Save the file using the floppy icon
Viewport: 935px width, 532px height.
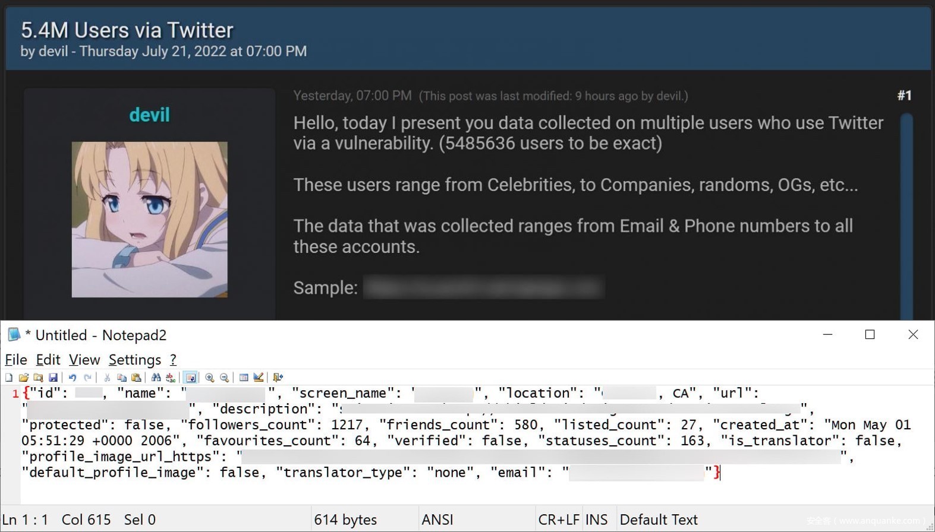tap(53, 378)
